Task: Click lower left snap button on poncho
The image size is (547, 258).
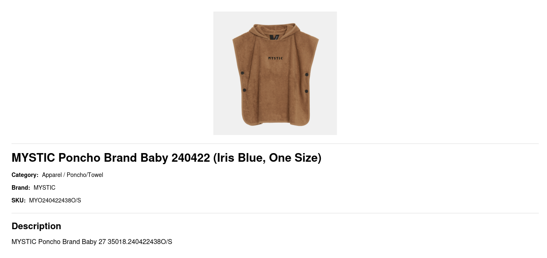Action: [244, 90]
